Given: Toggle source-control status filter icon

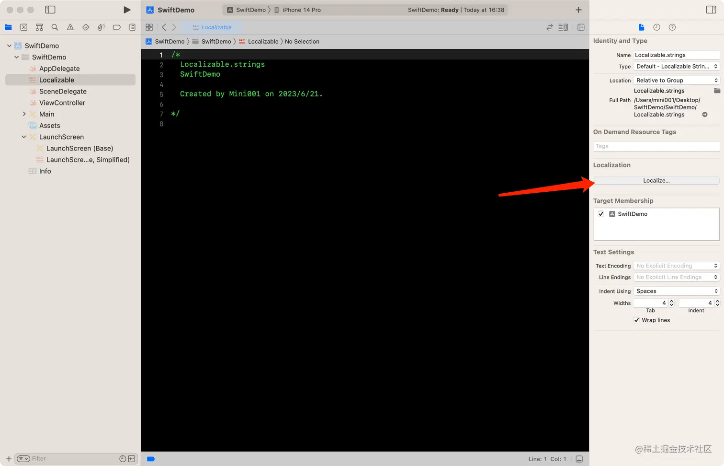Looking at the screenshot, I should pyautogui.click(x=131, y=459).
